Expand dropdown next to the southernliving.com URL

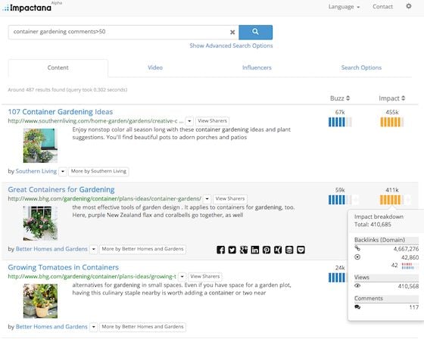click(189, 121)
